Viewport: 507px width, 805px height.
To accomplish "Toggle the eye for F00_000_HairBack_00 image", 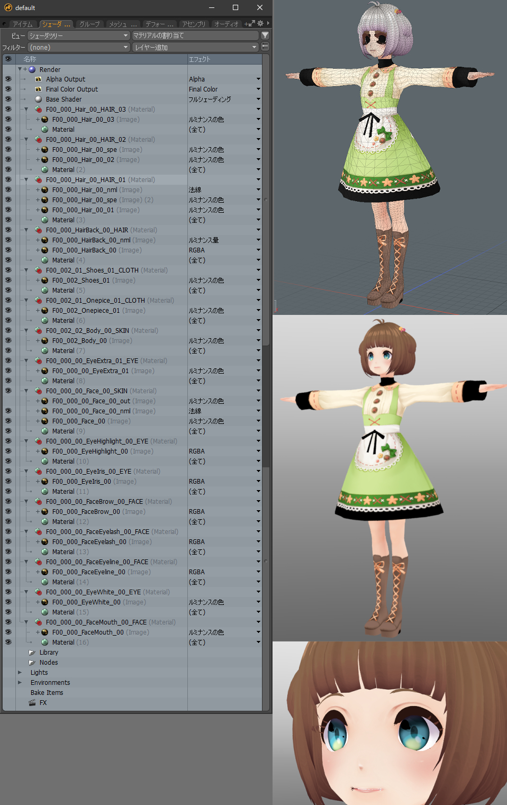I will click(x=8, y=250).
